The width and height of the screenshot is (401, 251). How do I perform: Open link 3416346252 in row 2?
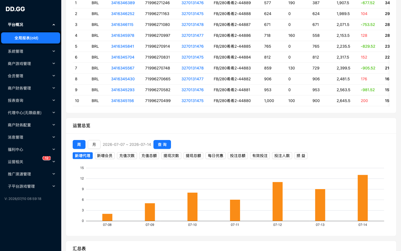[123, 14]
